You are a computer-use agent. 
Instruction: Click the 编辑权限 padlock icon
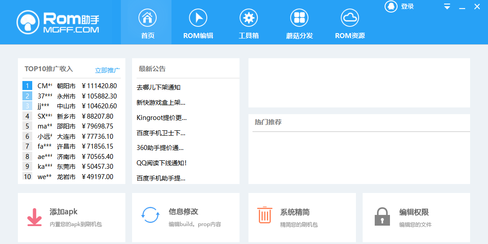point(382,216)
